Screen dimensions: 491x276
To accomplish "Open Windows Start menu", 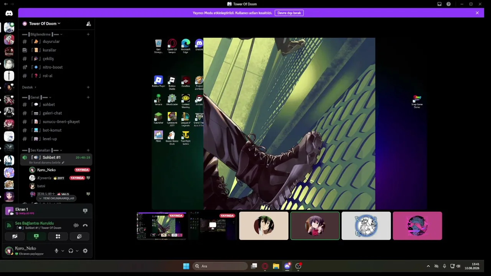I will click(x=186, y=266).
